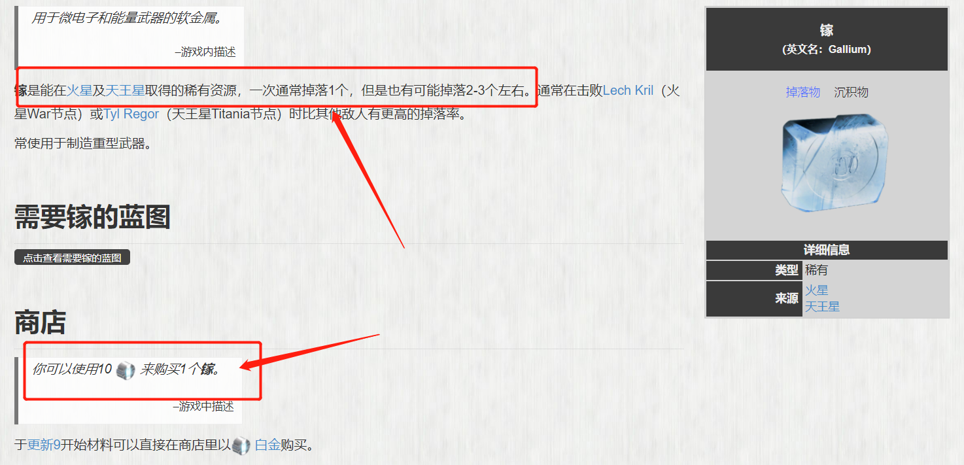Click the bold 镓 at the start of the paragraph
The image size is (964, 465).
[21, 90]
